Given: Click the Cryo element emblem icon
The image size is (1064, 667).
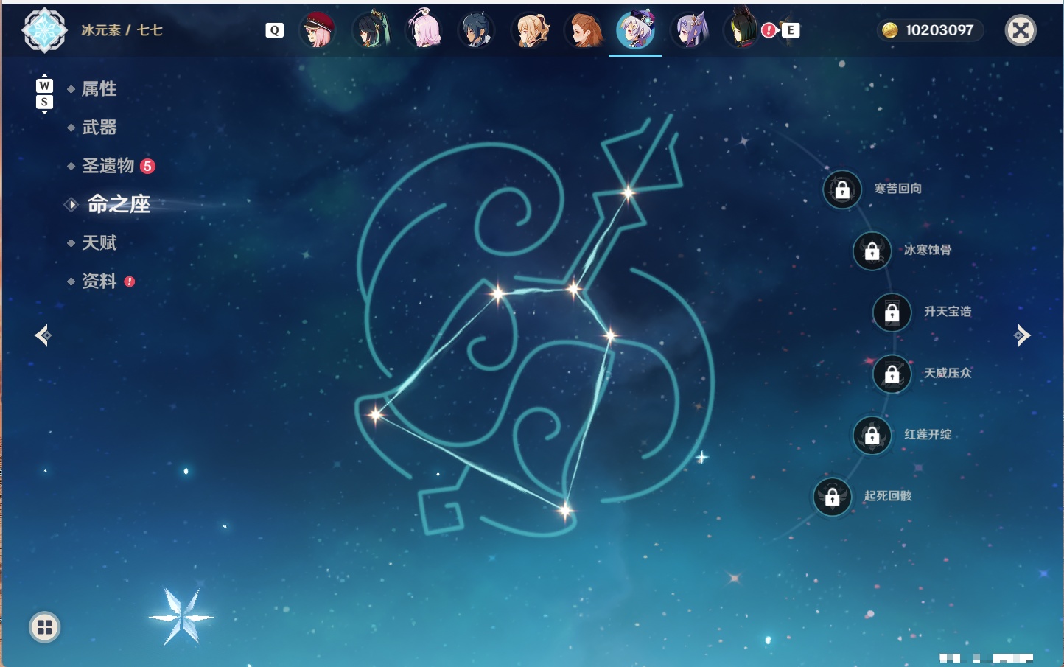Looking at the screenshot, I should click(x=44, y=30).
